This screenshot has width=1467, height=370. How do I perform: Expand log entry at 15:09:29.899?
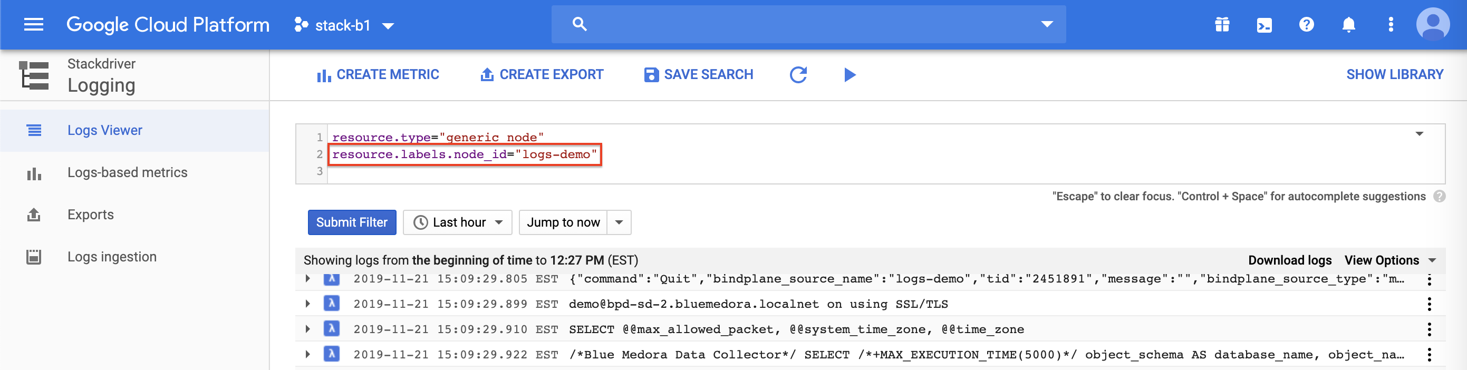point(307,304)
